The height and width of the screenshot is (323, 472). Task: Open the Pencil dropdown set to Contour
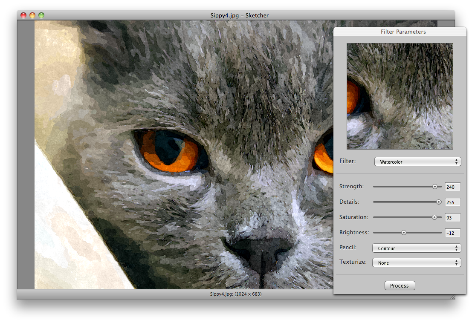[x=416, y=248]
